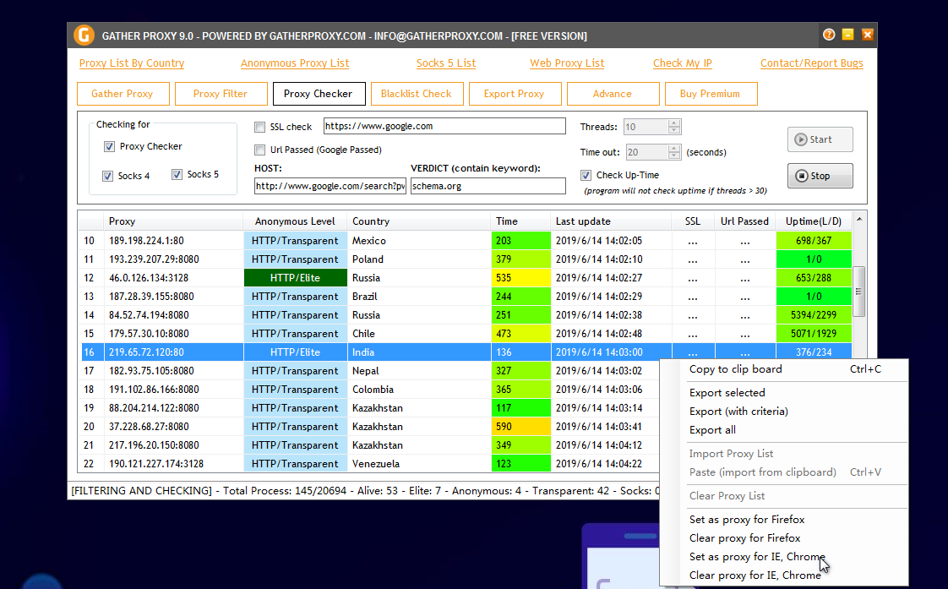Open the Proxy List By Country link
This screenshot has width=948, height=589.
132,63
